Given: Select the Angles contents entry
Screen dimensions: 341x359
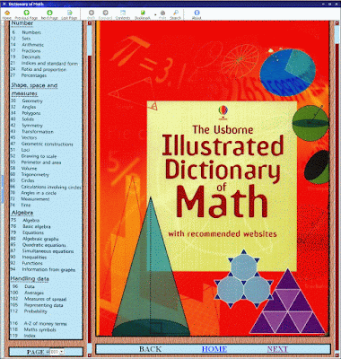Looking at the screenshot, I should 29,107.
